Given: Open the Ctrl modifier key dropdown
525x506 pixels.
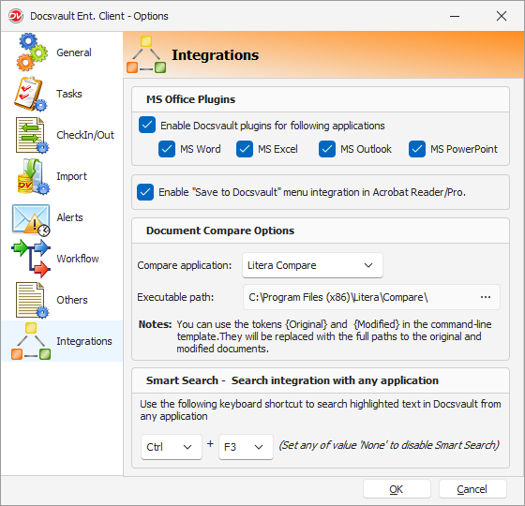Looking at the screenshot, I should click(172, 447).
